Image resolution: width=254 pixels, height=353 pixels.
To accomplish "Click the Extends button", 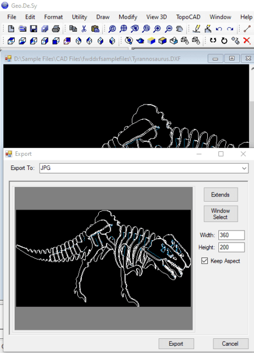I will [221, 194].
